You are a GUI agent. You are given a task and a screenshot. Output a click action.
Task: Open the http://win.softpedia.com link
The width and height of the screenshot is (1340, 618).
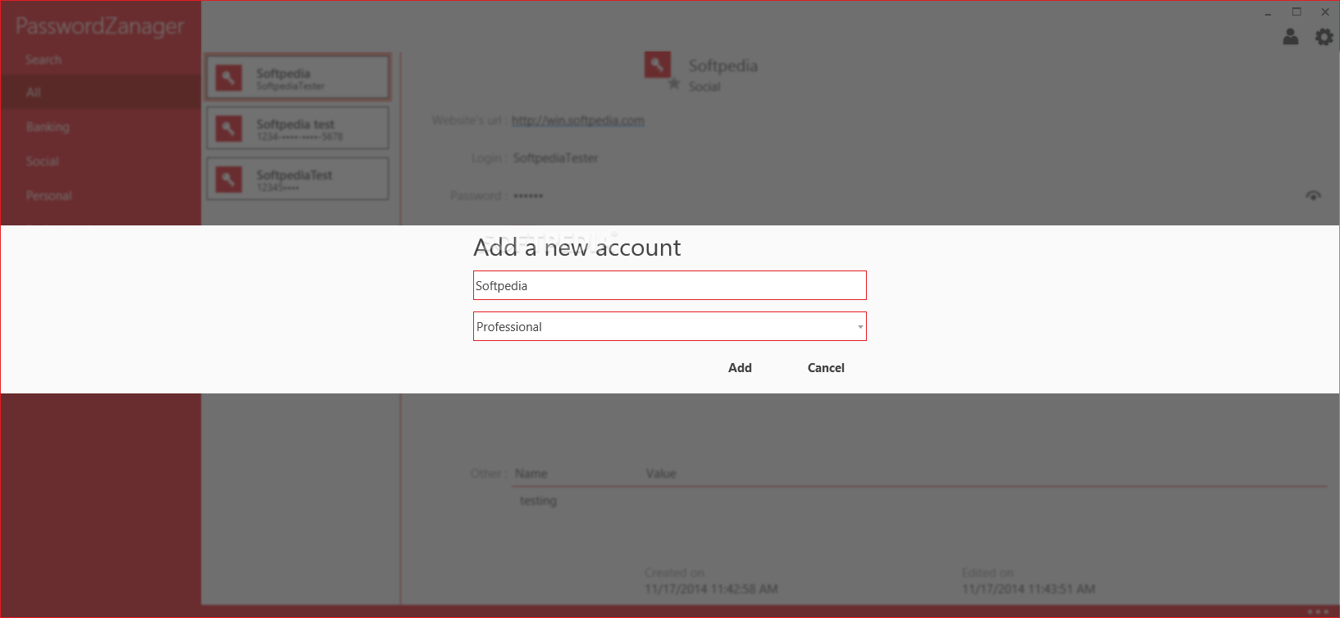(x=578, y=120)
